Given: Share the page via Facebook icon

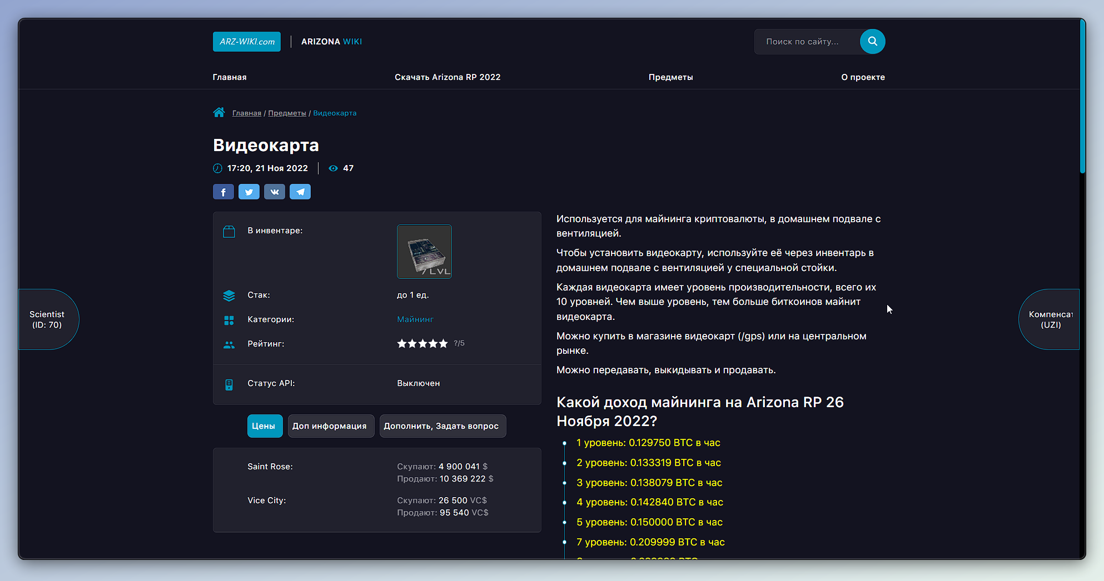Looking at the screenshot, I should (x=223, y=192).
